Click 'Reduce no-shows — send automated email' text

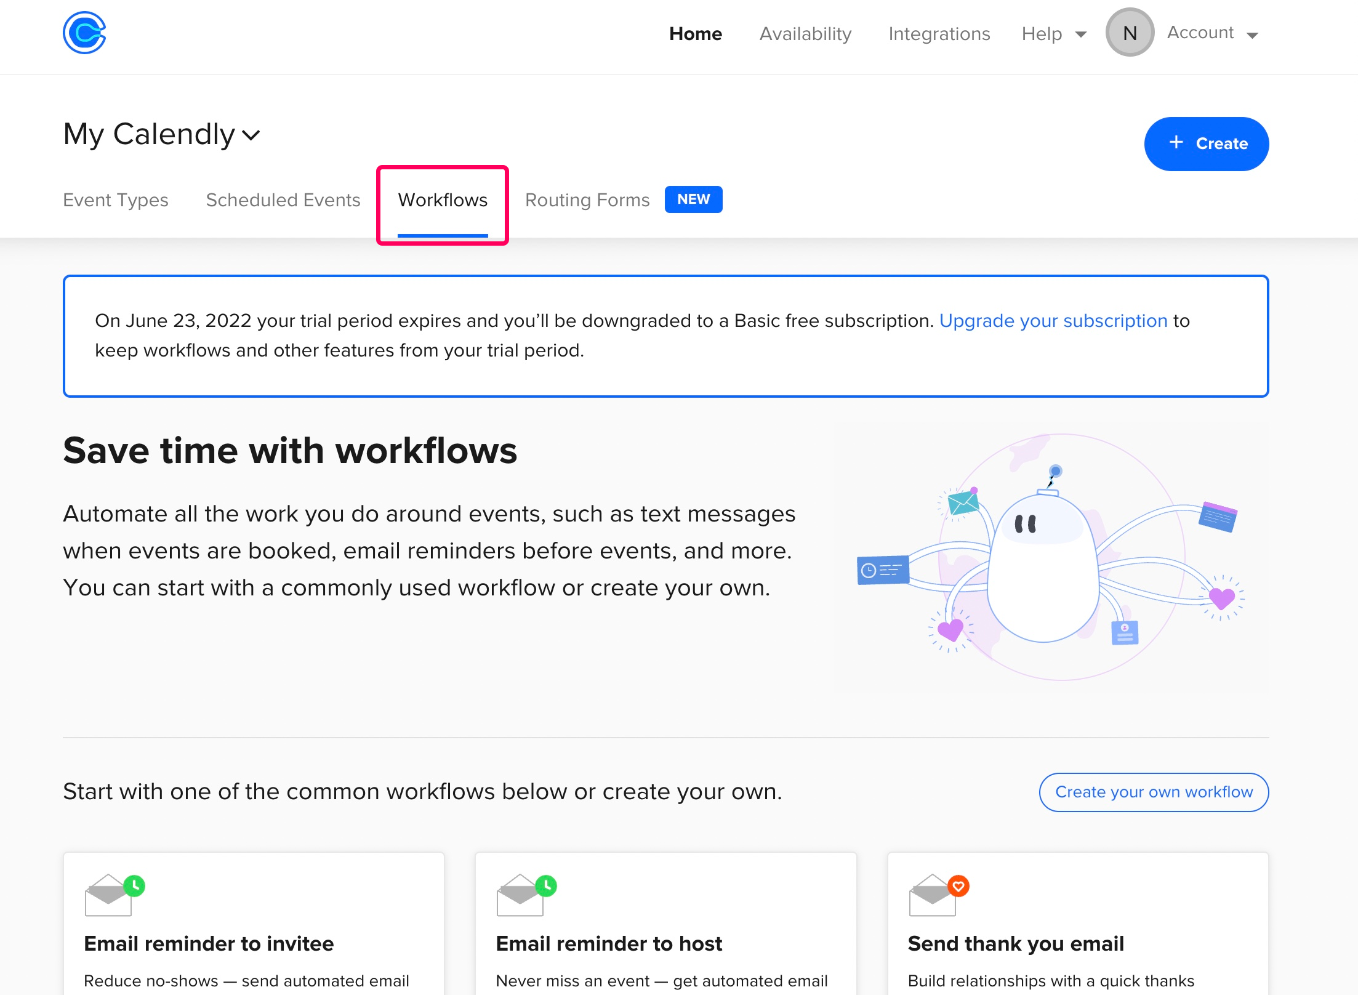tap(246, 981)
